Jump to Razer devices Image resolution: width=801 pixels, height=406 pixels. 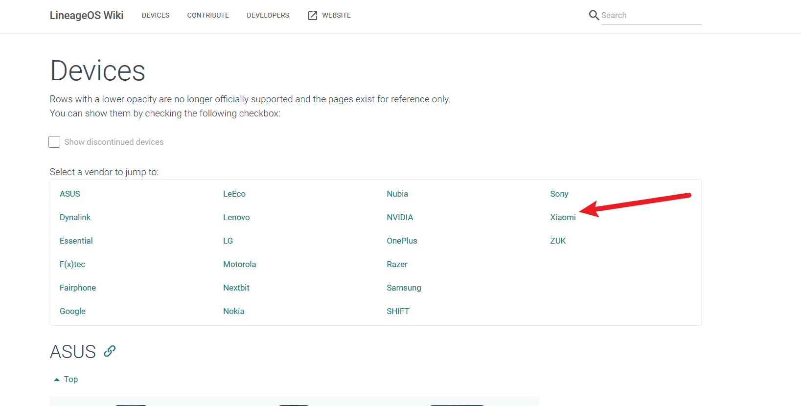click(397, 264)
